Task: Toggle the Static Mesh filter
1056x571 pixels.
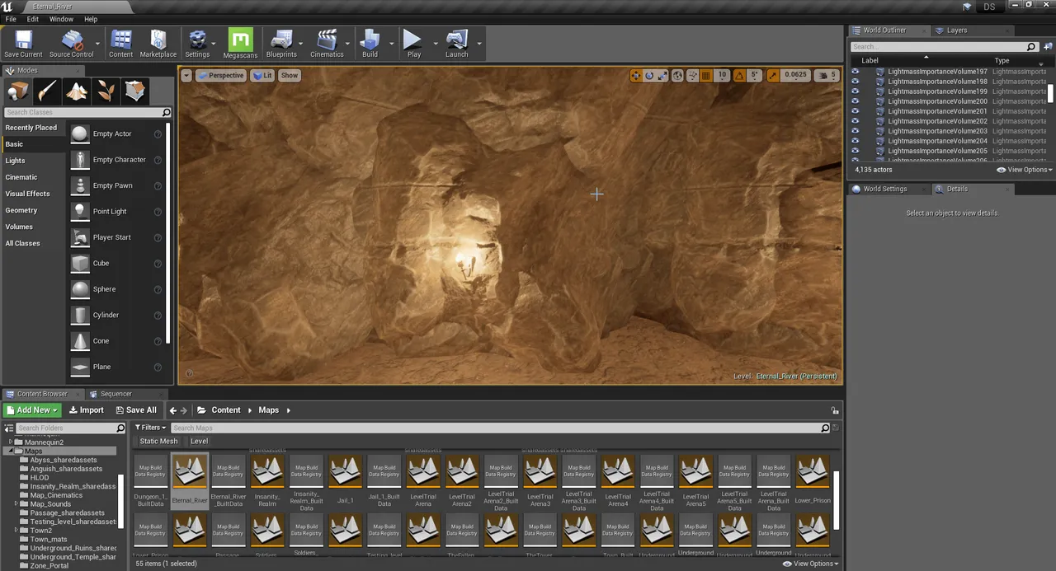Action: click(158, 442)
